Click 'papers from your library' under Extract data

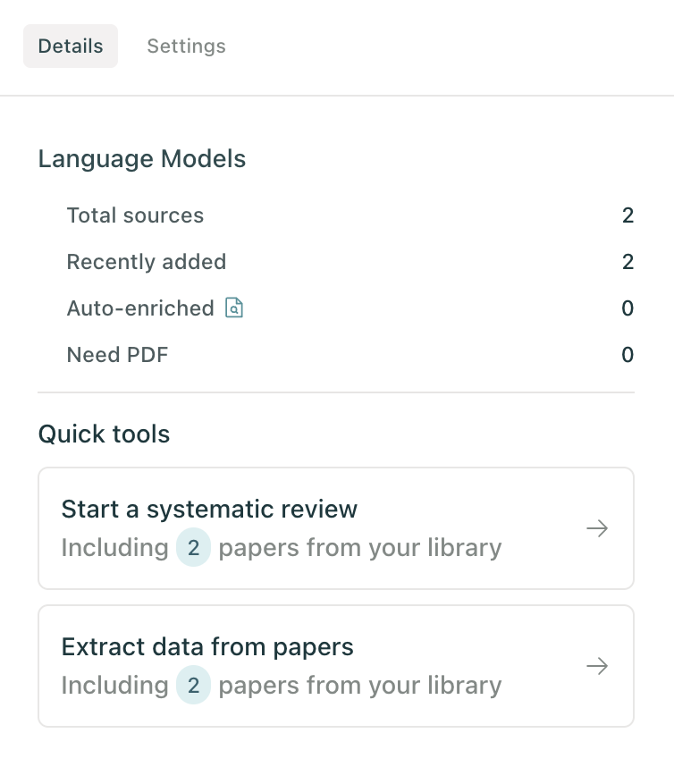(x=360, y=686)
